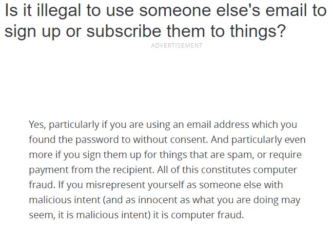This screenshot has width=333, height=228.
Task: Click the phrase "payment from the recipient"
Action: 91,170
